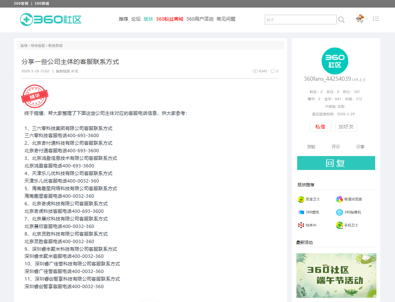Click the 分享 action
This screenshot has width=395, height=302.
[x=360, y=147]
